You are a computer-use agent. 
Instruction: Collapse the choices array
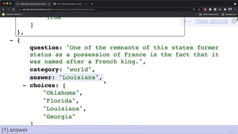(x=24, y=86)
